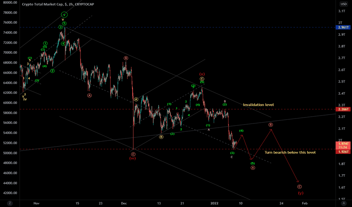Click the Feb label on the time axis
This screenshot has height=207, width=352.
click(x=305, y=203)
